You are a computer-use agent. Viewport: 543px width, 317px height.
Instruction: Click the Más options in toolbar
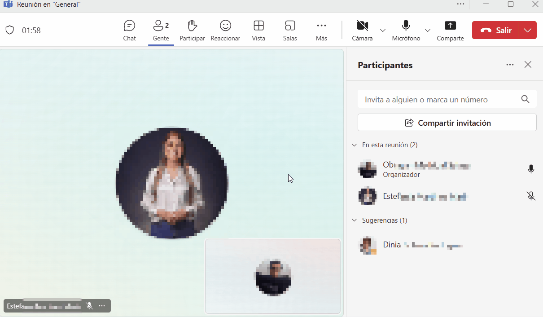tap(321, 30)
